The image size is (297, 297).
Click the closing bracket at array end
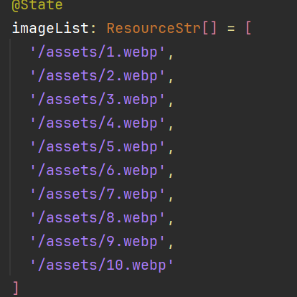coord(16,288)
